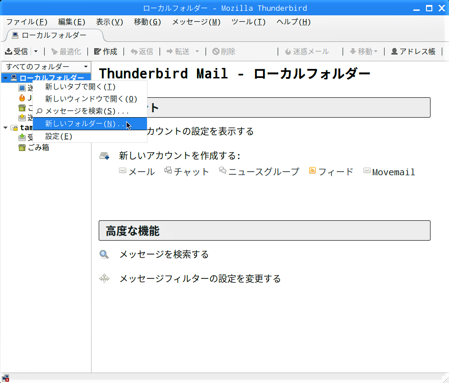This screenshot has width=449, height=383.
Task: Open the 移動 menu in the menu bar
Action: 147,22
